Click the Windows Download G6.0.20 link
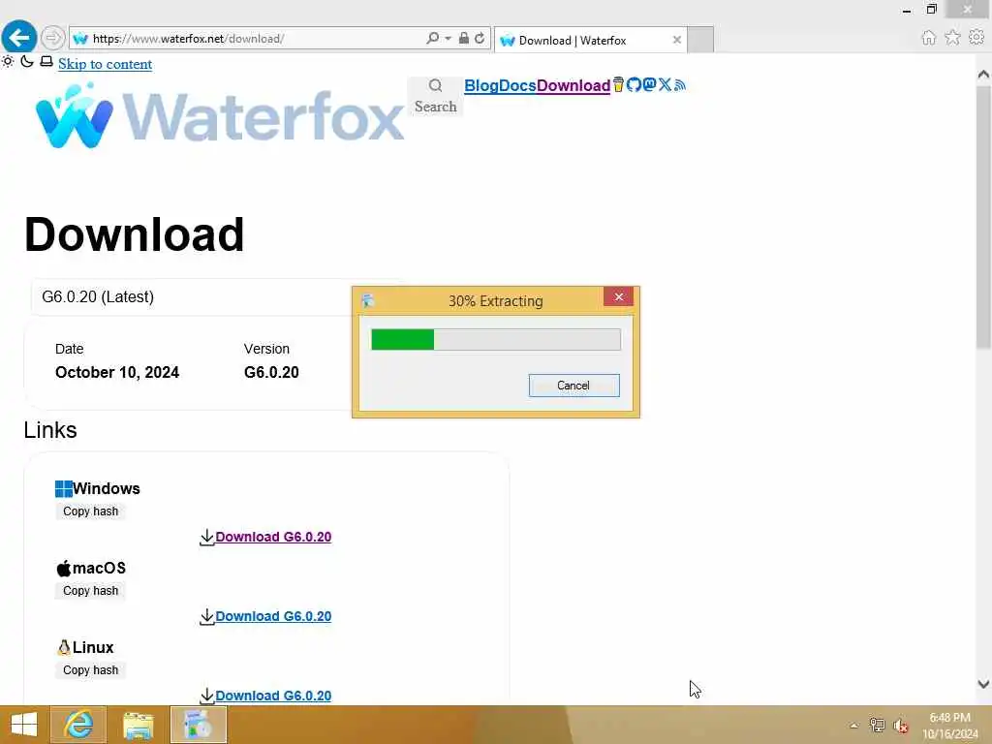This screenshot has width=992, height=744. pos(272,537)
